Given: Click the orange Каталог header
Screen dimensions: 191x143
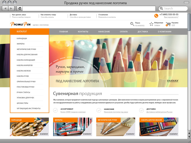Looking at the screenshot, I should coord(30,32).
